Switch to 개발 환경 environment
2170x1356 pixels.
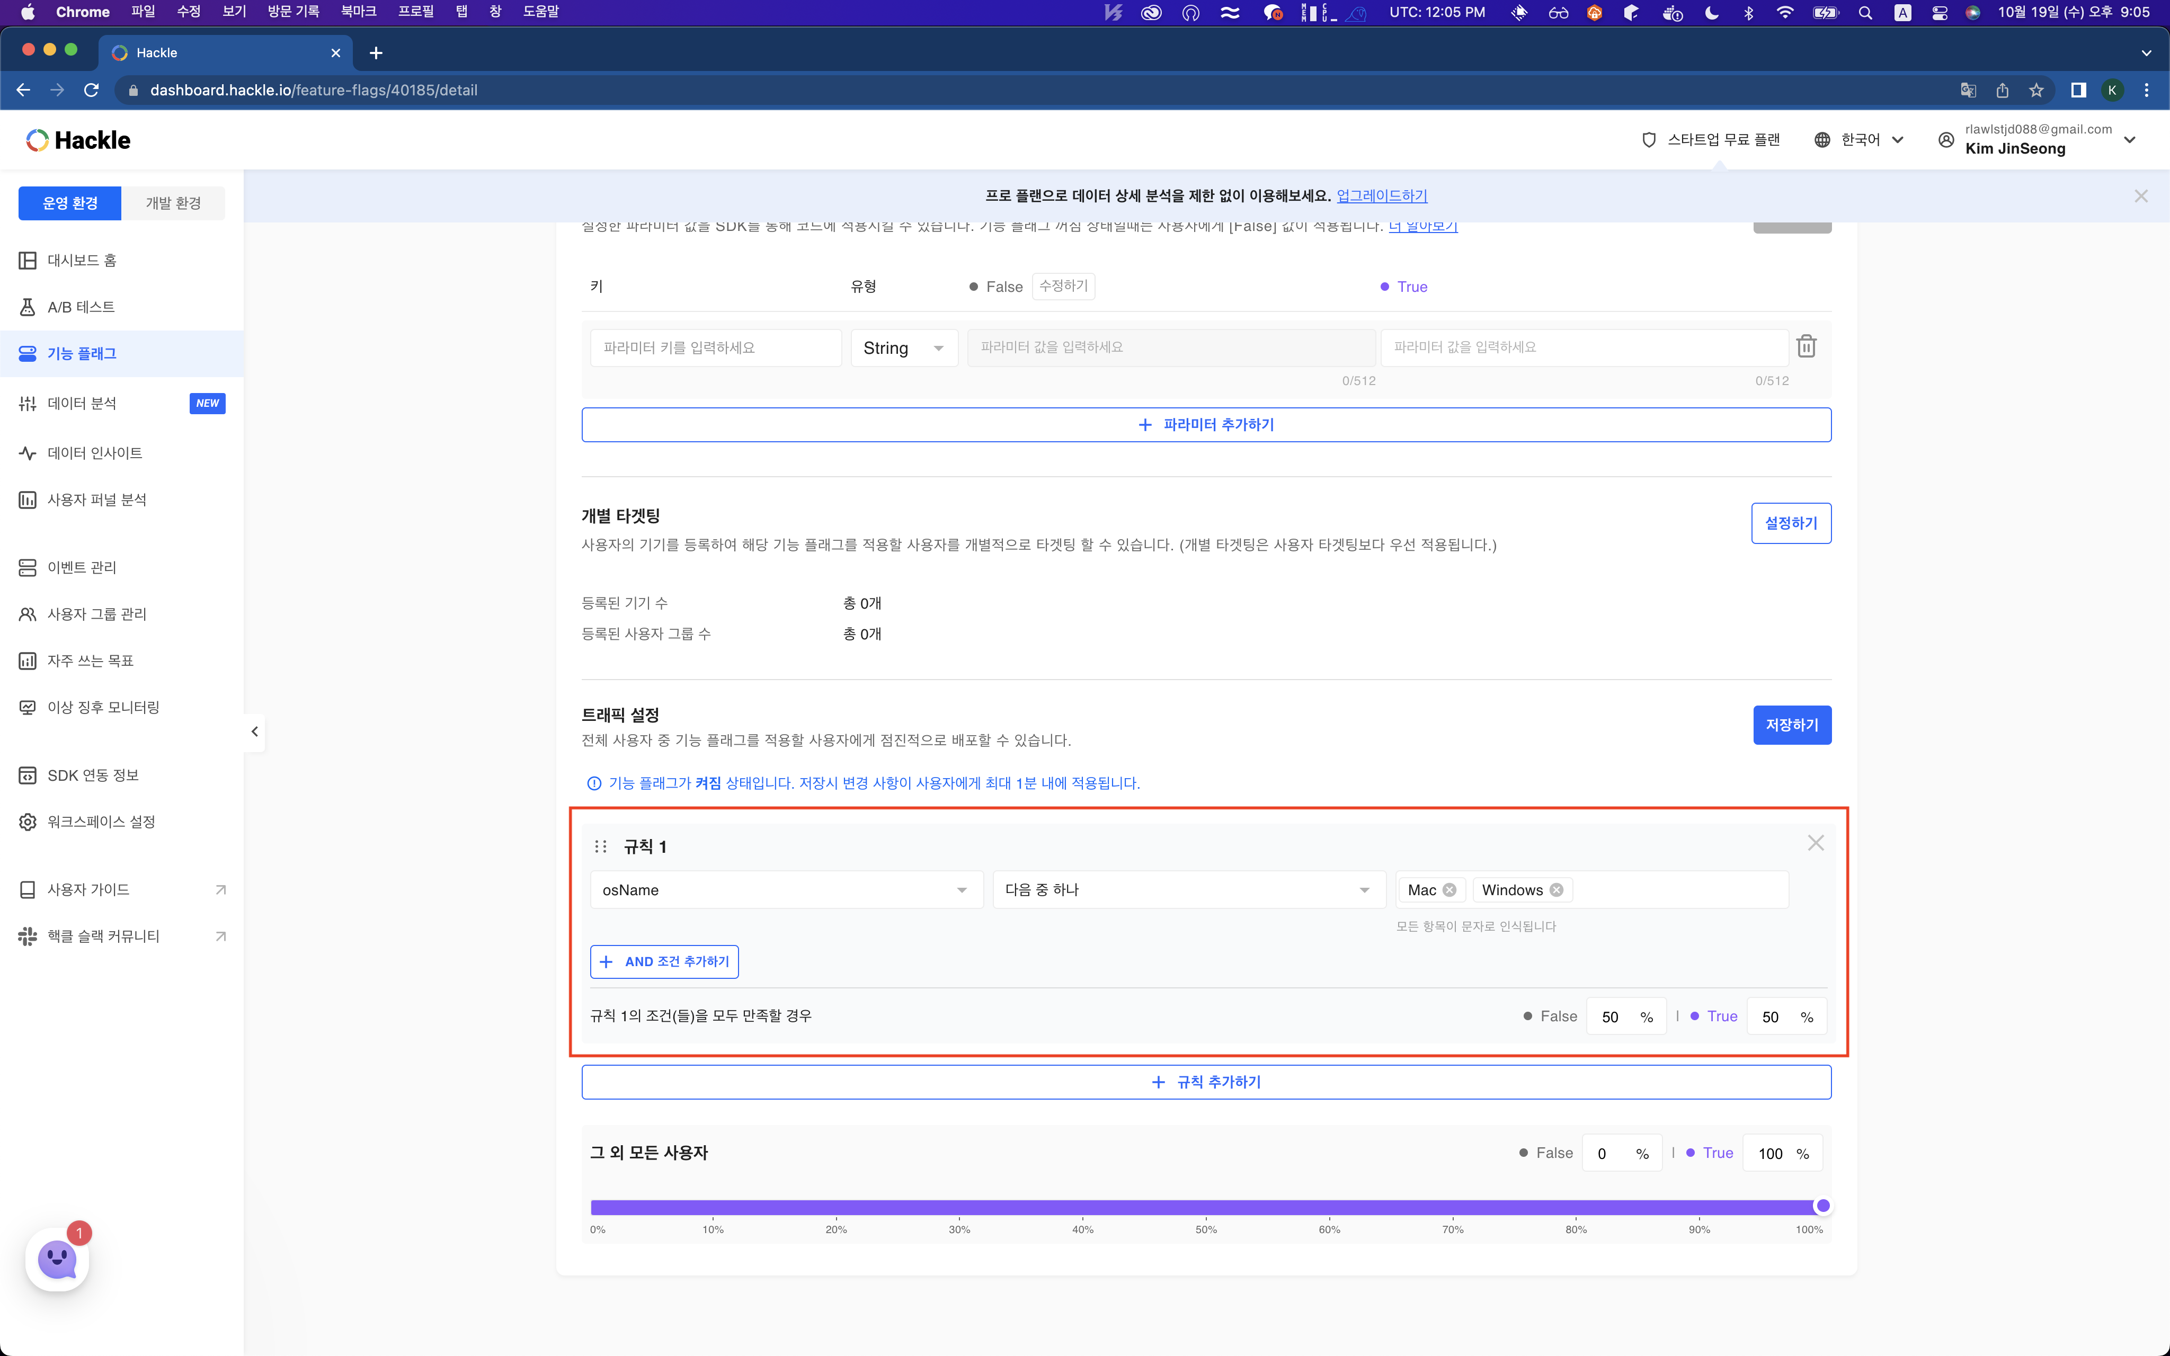point(173,203)
